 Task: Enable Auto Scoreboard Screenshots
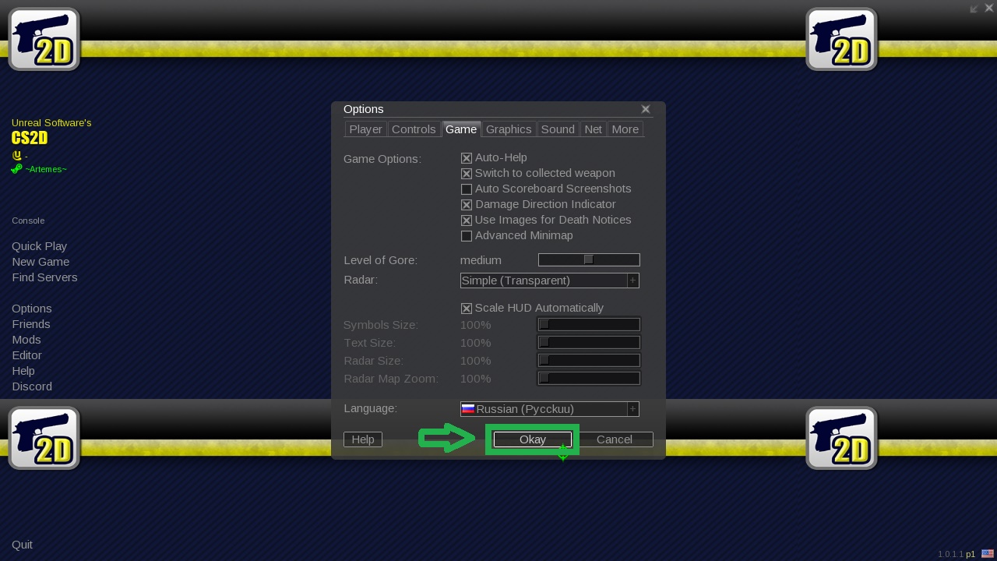pos(467,189)
